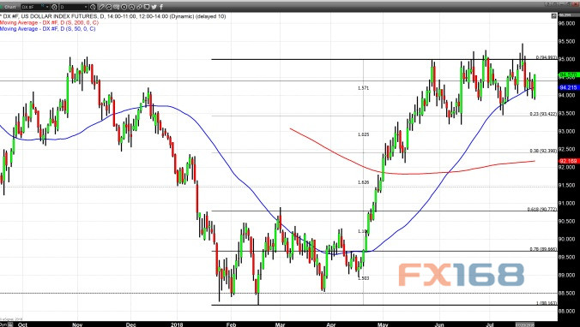This screenshot has height=327, width=580.
Task: Click the symbol history clock icon
Action: [x=54, y=7]
